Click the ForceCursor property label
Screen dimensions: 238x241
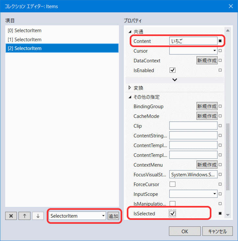[x=146, y=184]
